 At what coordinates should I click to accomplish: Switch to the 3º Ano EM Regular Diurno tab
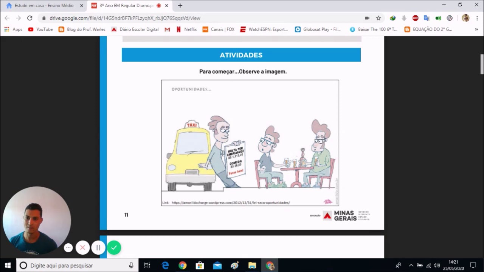[126, 6]
